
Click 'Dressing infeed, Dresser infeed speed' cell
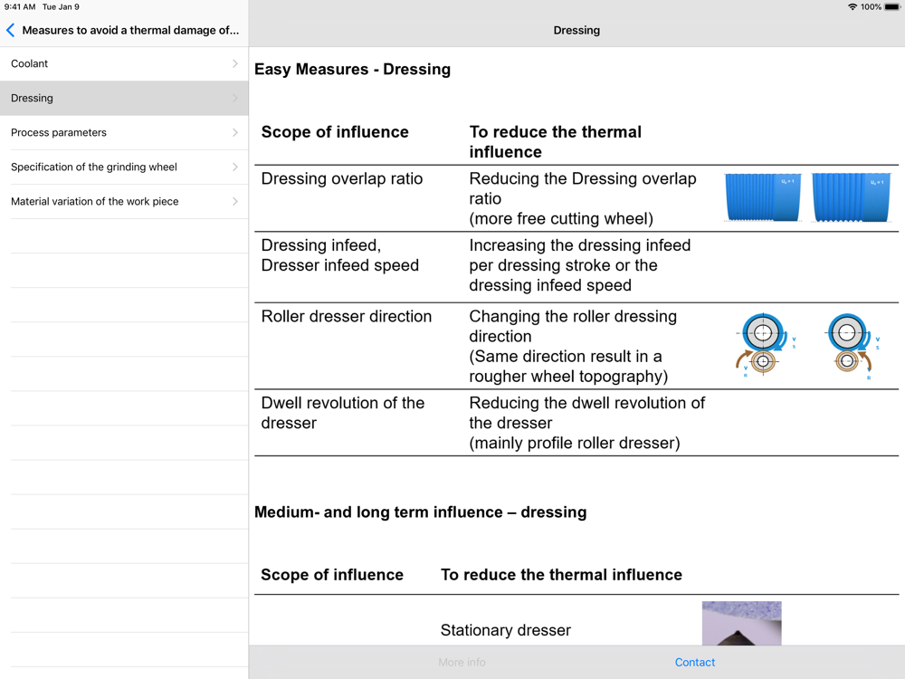340,255
